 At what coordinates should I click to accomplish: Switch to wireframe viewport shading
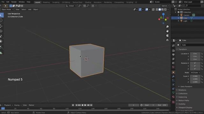click(157, 9)
